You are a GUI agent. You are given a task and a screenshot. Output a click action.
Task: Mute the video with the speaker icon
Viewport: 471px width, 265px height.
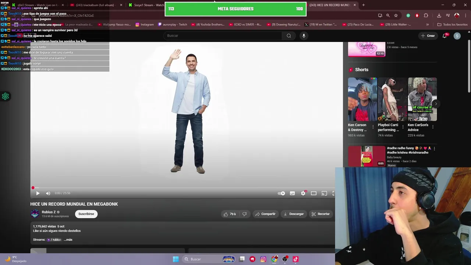[x=48, y=193]
